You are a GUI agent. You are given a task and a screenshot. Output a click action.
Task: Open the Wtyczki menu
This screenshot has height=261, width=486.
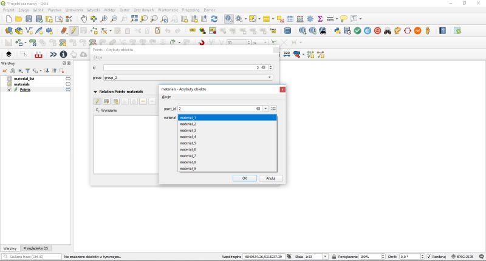(x=94, y=10)
